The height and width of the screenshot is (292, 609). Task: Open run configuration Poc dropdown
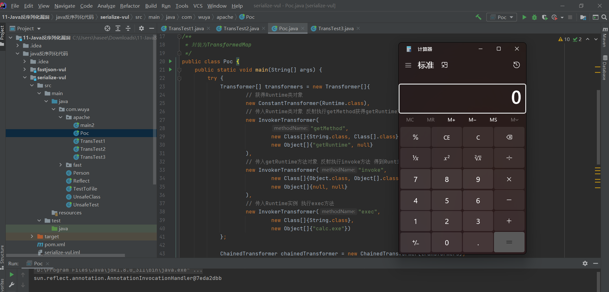[x=501, y=17]
